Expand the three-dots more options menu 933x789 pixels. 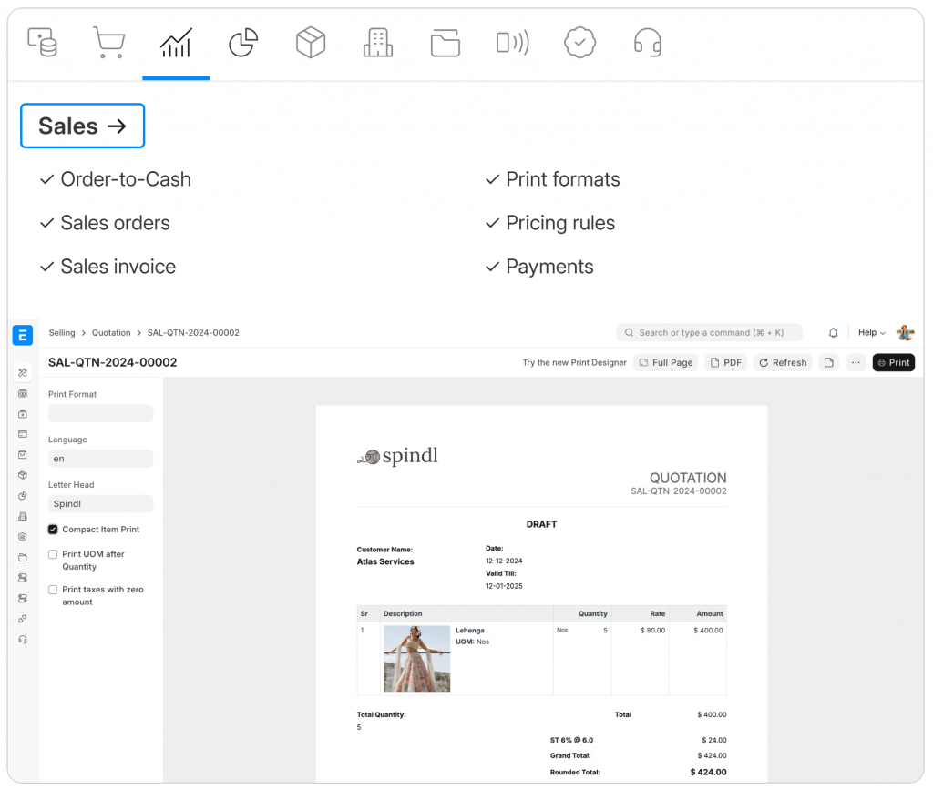pos(855,362)
